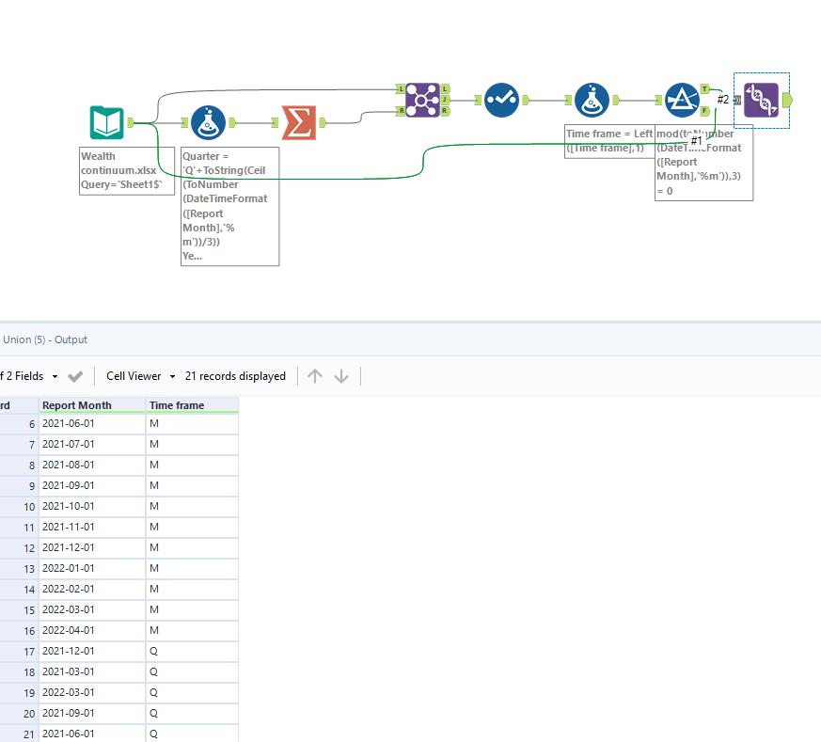Click the Quarter formula annotation box
The width and height of the screenshot is (821, 742).
tap(229, 206)
